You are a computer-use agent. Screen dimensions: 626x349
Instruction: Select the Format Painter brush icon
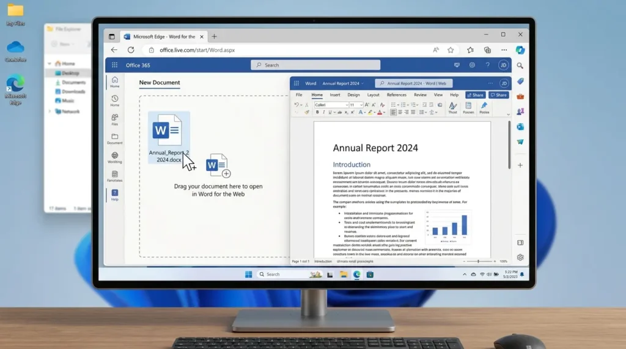coord(307,112)
